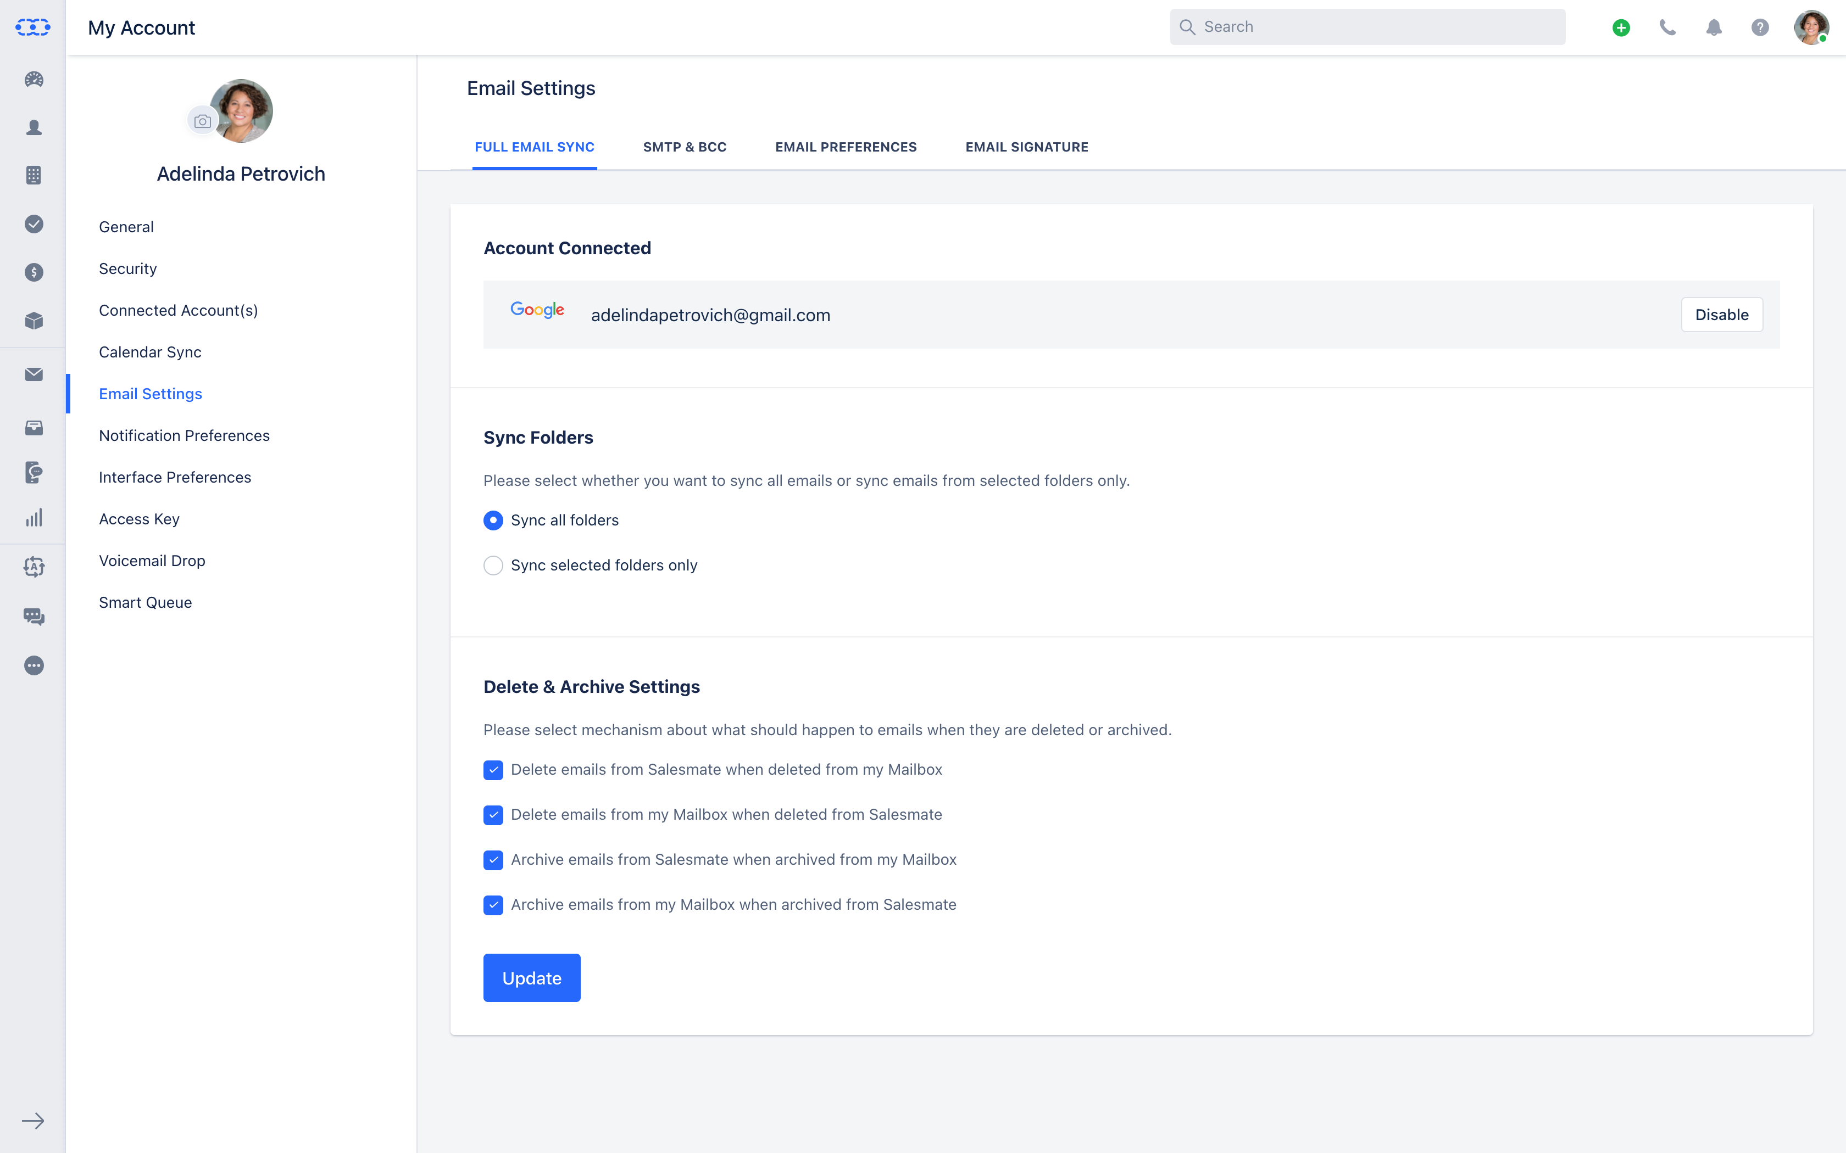Toggle Delete emails from my Mailbox when deleted from Salesmate
Viewport: 1846px width, 1153px height.
(493, 815)
